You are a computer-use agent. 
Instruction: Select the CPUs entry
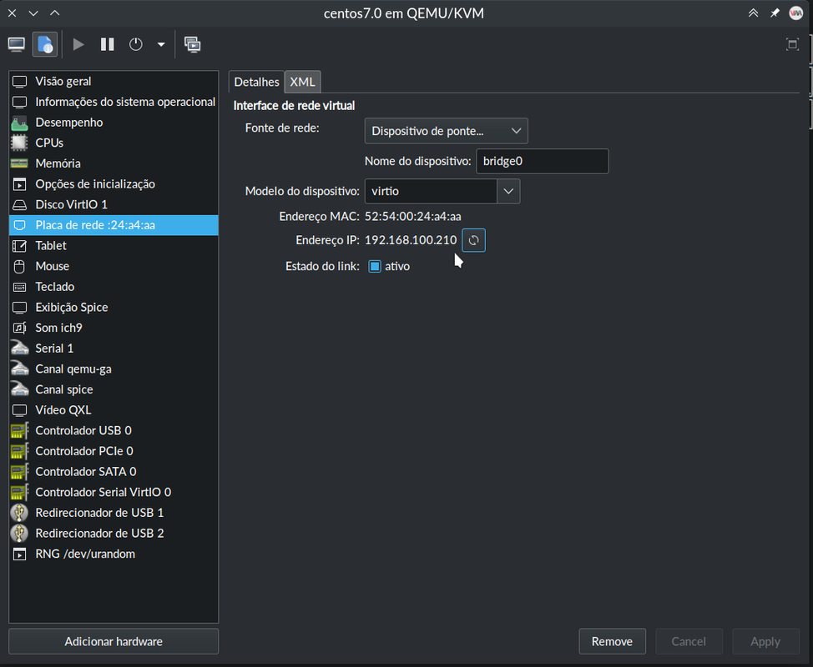[114, 143]
